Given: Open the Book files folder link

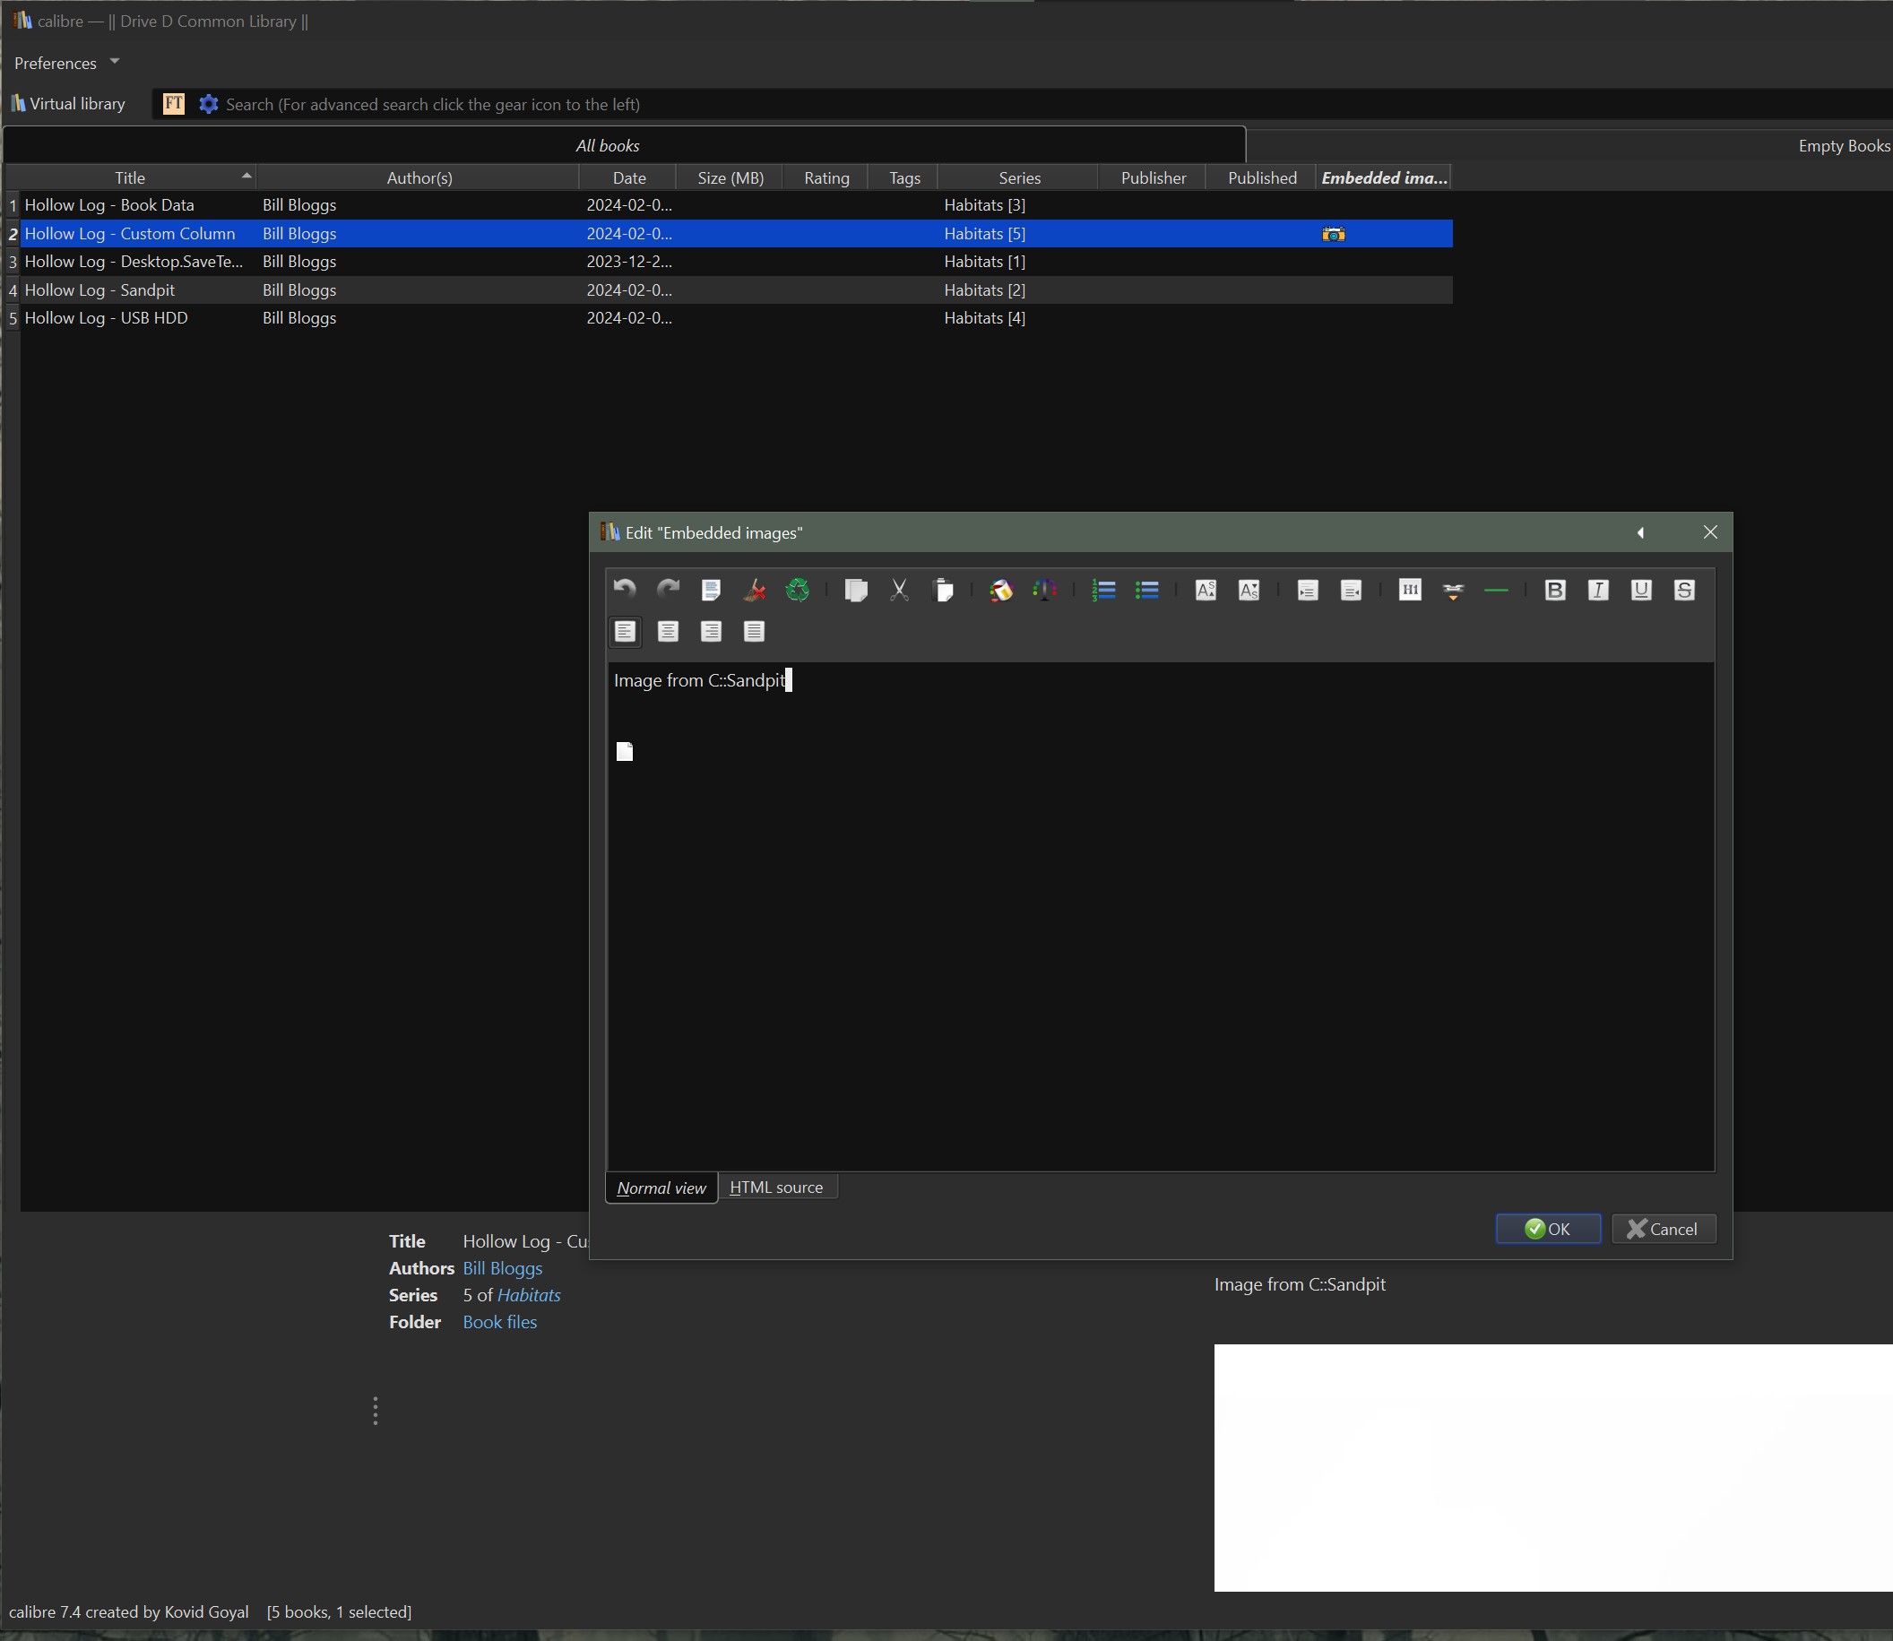Looking at the screenshot, I should (500, 1322).
